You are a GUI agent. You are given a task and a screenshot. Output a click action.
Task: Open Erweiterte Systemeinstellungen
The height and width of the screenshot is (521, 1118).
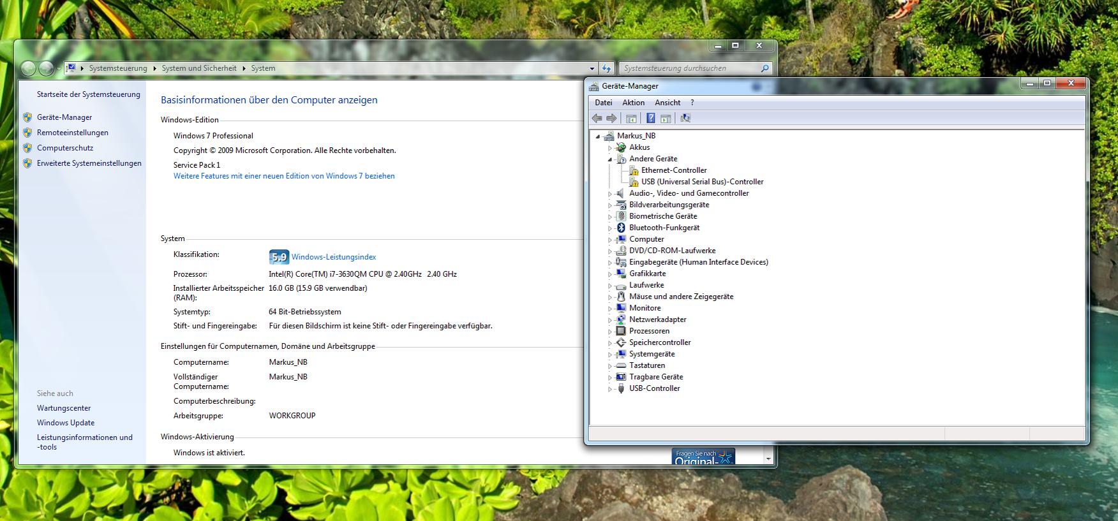click(x=89, y=163)
